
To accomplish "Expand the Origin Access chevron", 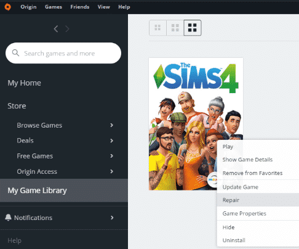I will tap(111, 171).
